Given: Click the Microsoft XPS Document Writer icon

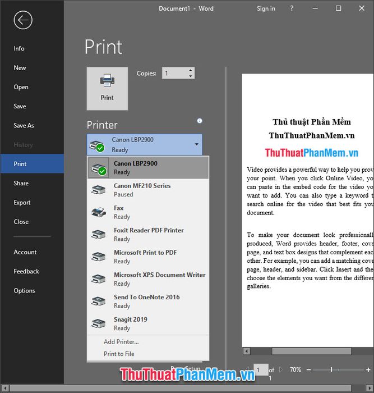Looking at the screenshot, I should click(x=98, y=279).
